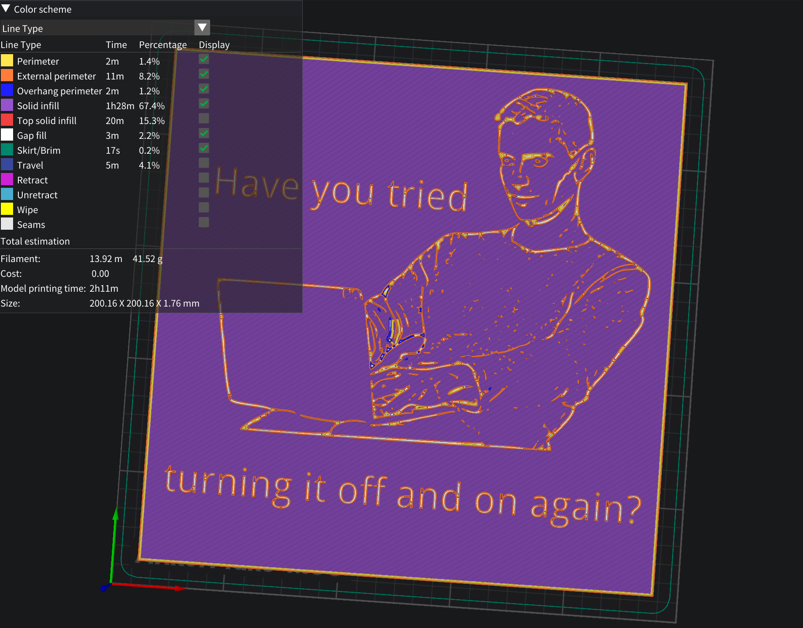
Task: Click the Total estimation heading
Action: [35, 241]
